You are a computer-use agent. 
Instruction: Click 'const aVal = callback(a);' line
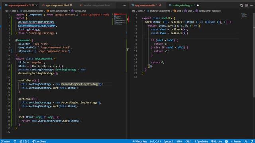click(x=169, y=29)
